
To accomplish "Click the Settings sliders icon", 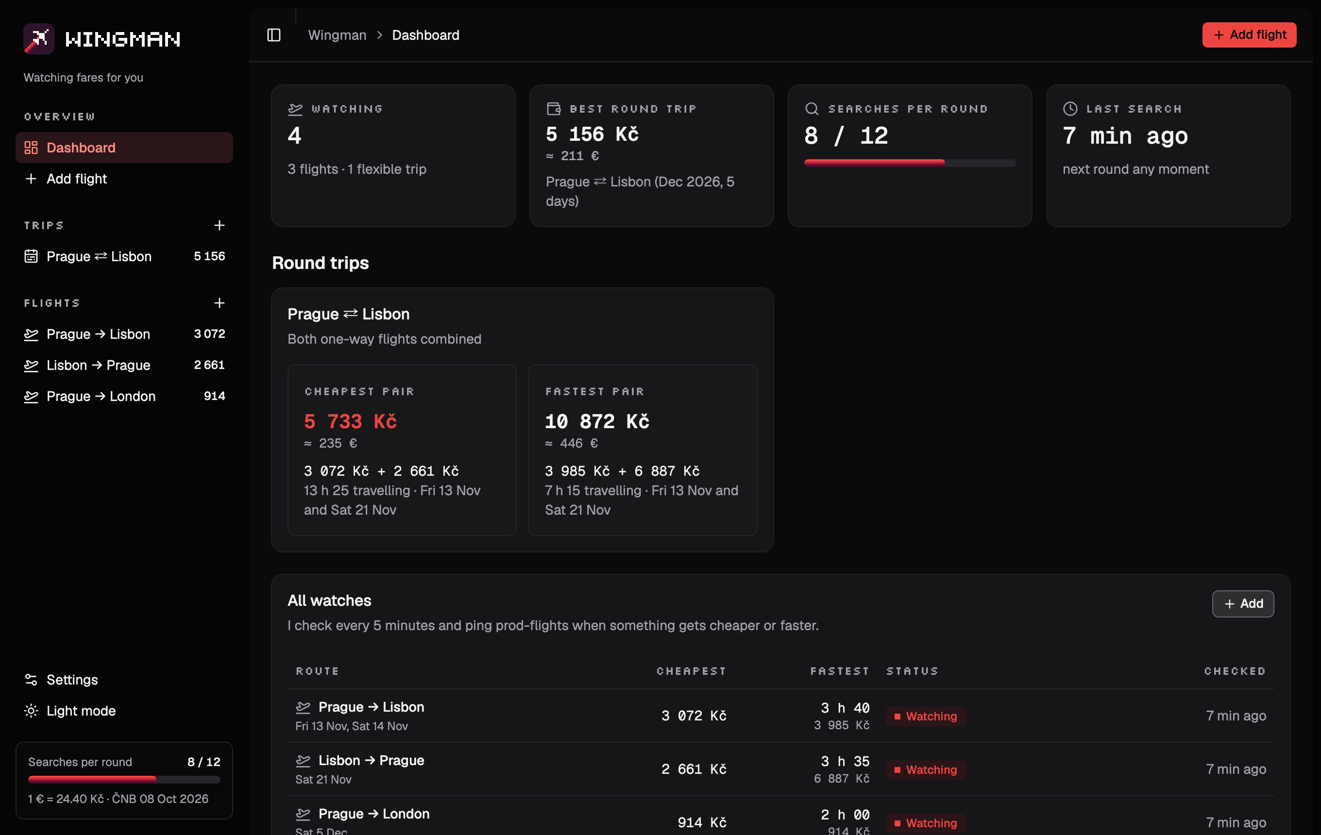I will tap(31, 680).
